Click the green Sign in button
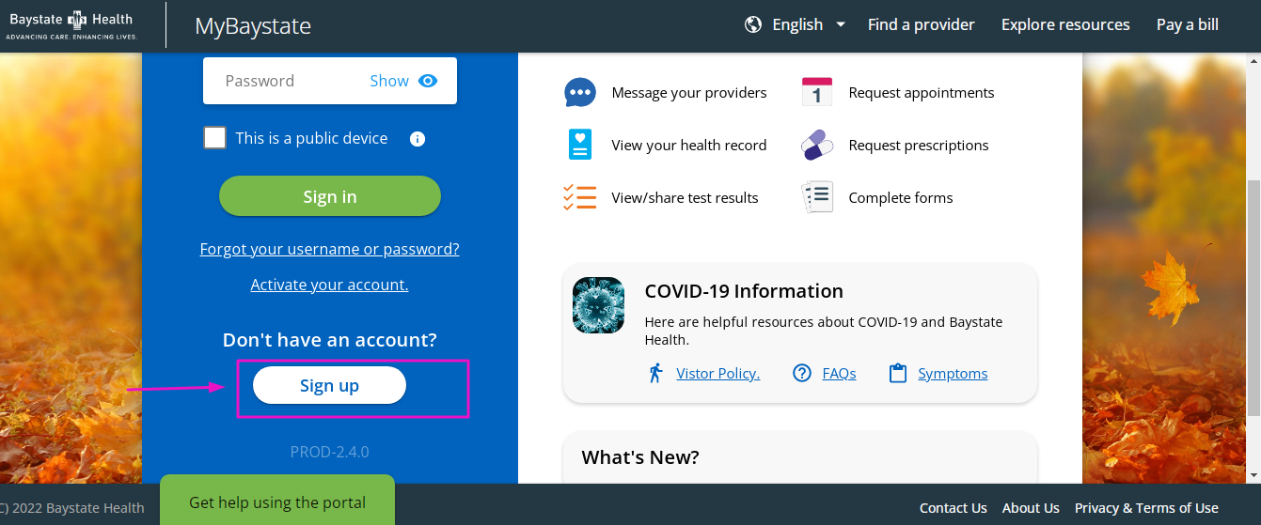Screen dimensions: 1261x525 330,196
